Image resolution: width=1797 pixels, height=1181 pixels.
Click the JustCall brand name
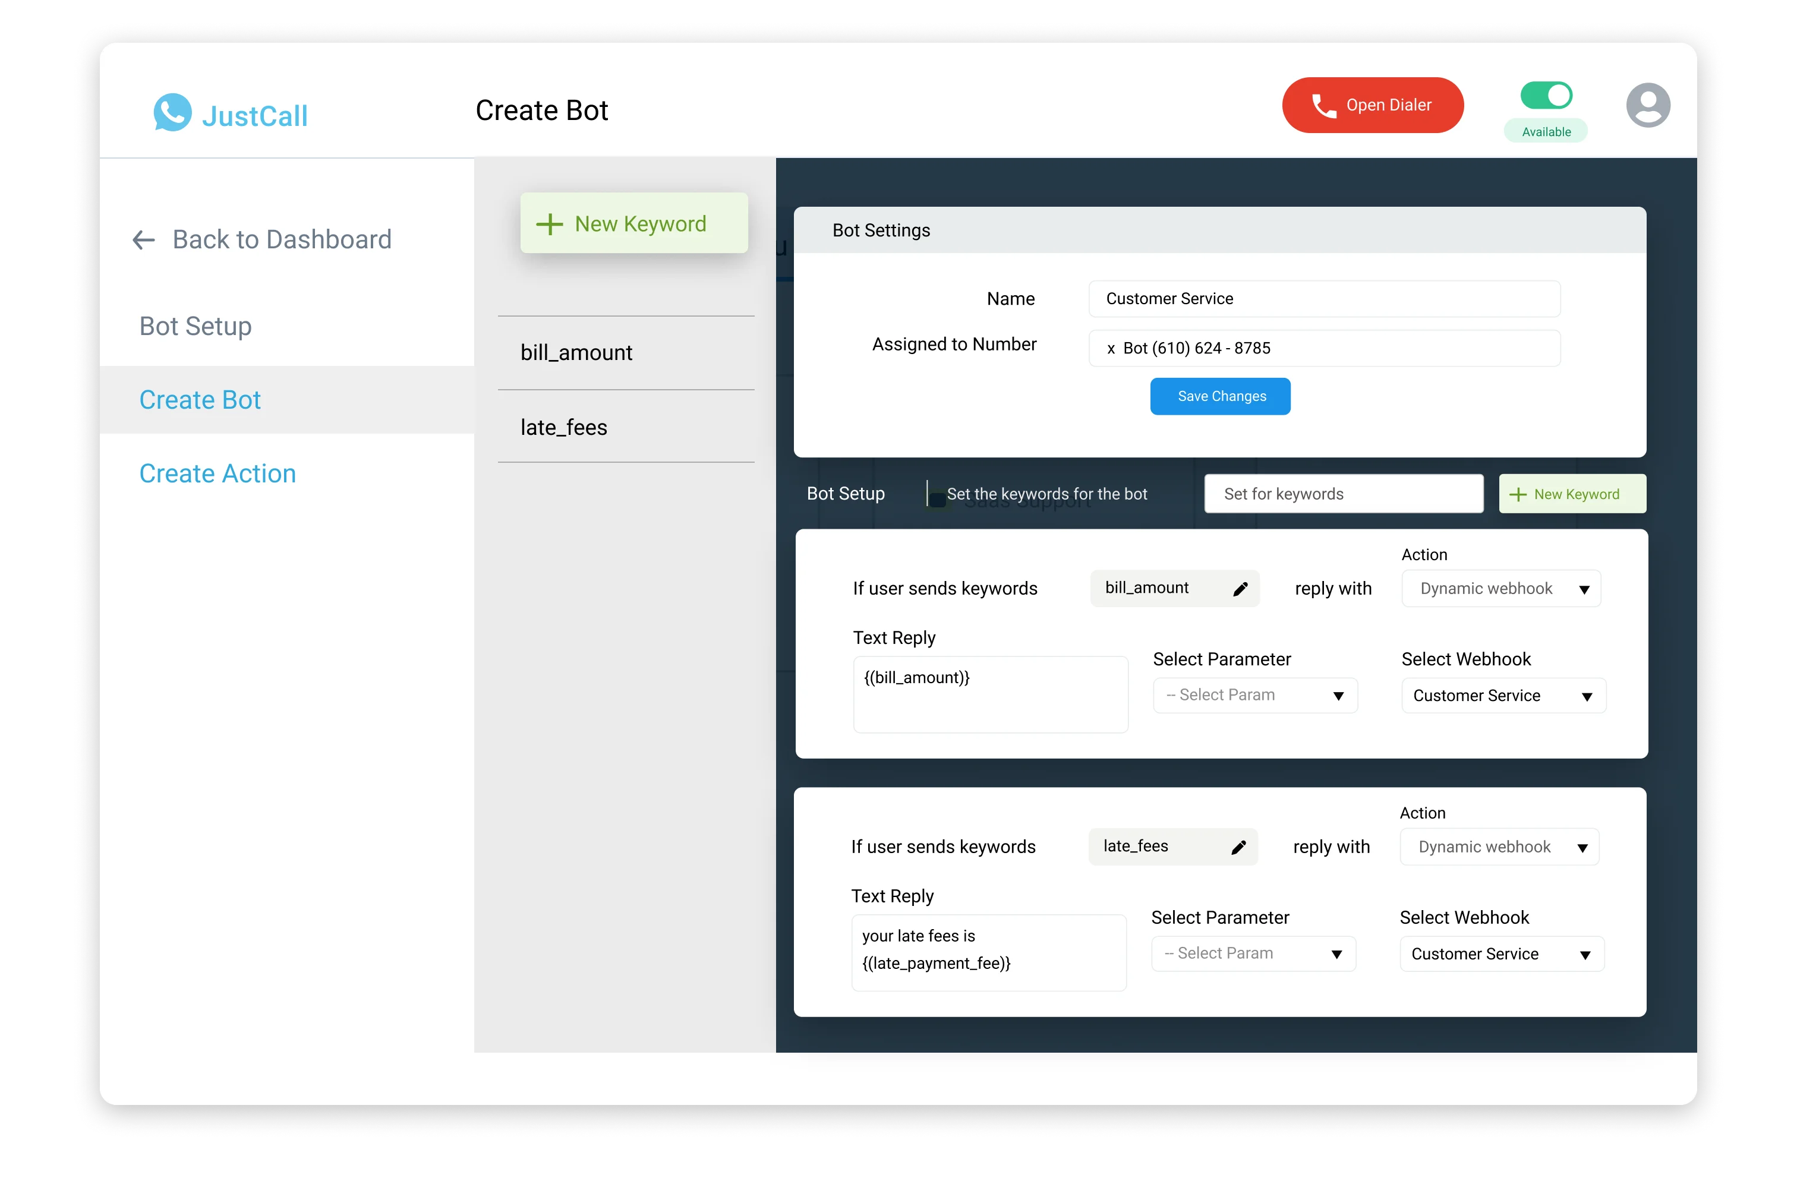tap(255, 116)
